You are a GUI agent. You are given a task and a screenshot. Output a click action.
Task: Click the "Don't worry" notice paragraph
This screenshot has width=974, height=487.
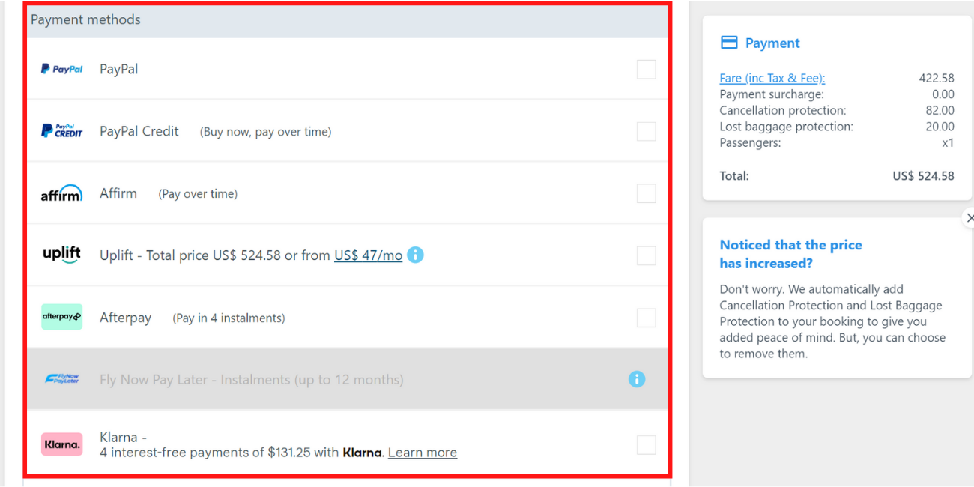pos(832,321)
